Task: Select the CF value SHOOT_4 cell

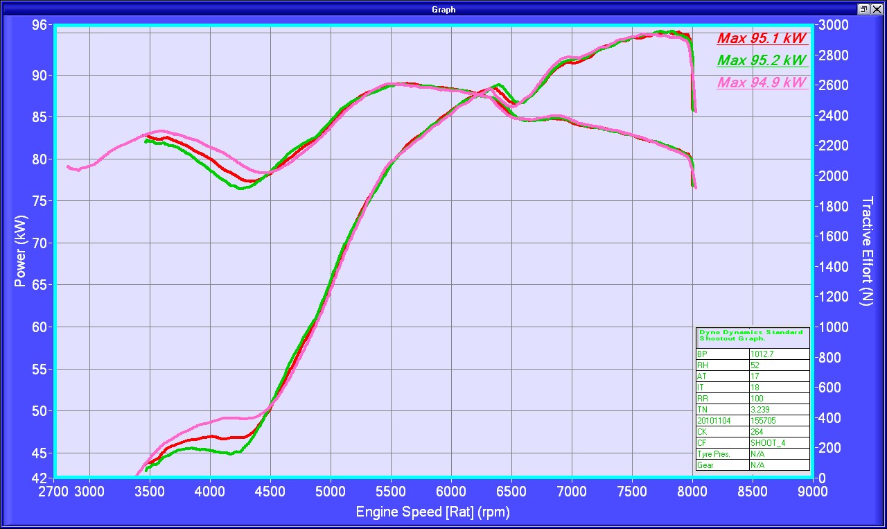Action: tap(779, 442)
